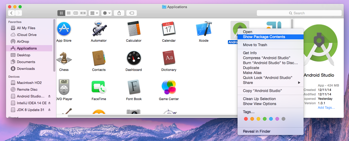This screenshot has width=349, height=141.
Task: Choose Clean Up Selection
Action: coord(270,99)
